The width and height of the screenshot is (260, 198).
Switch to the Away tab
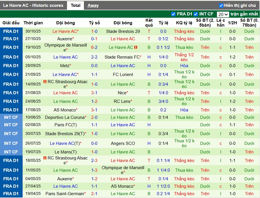coord(93,5)
